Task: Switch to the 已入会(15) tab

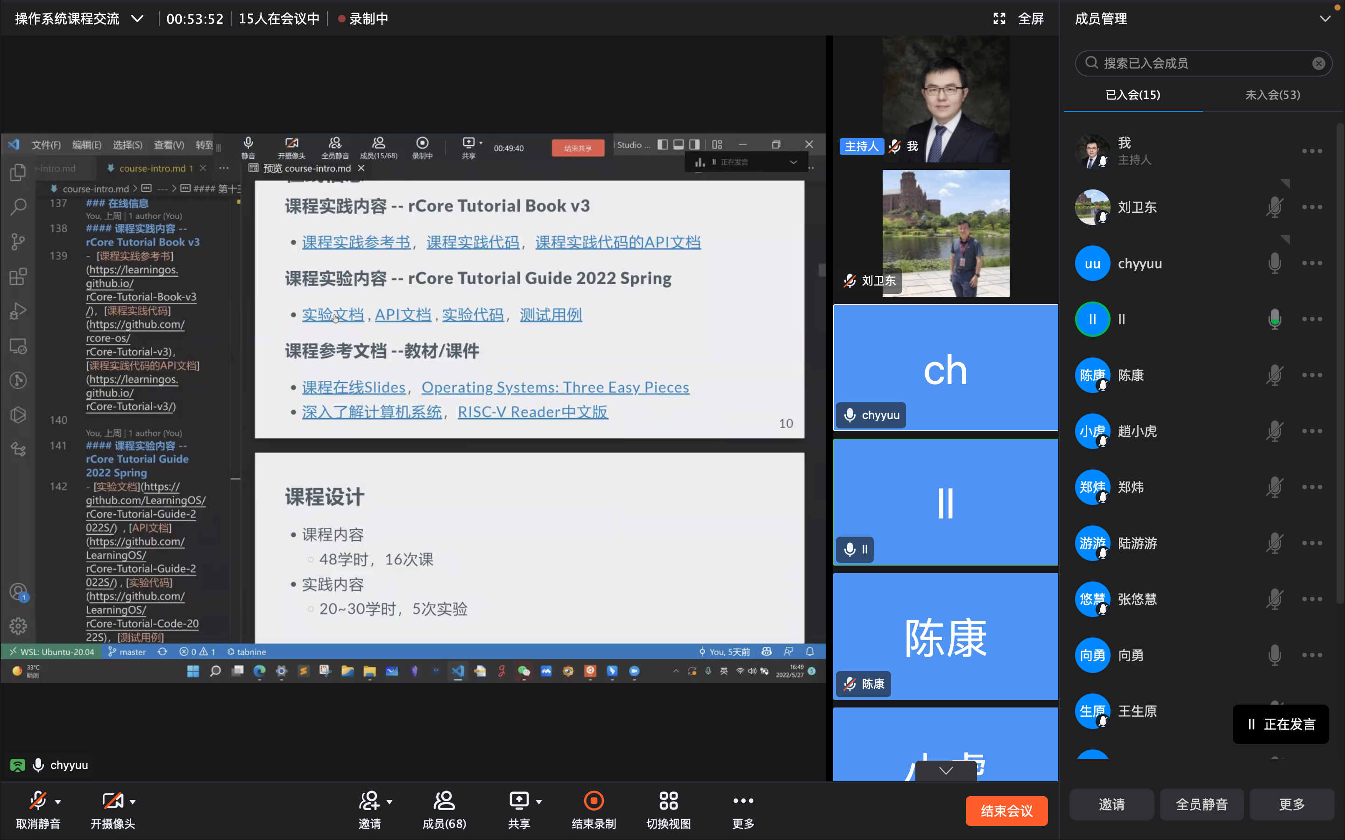Action: click(1133, 95)
